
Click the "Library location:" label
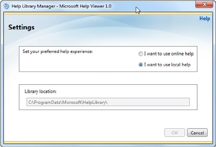40,92
